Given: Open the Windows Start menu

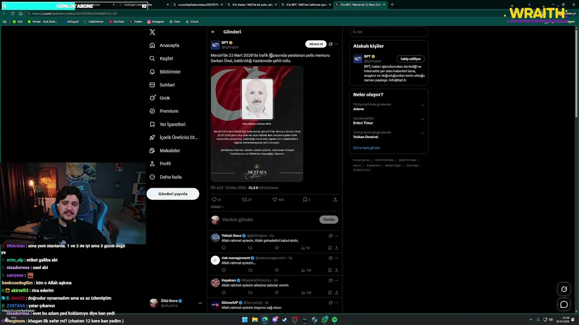Looking at the screenshot, I should tap(245, 320).
